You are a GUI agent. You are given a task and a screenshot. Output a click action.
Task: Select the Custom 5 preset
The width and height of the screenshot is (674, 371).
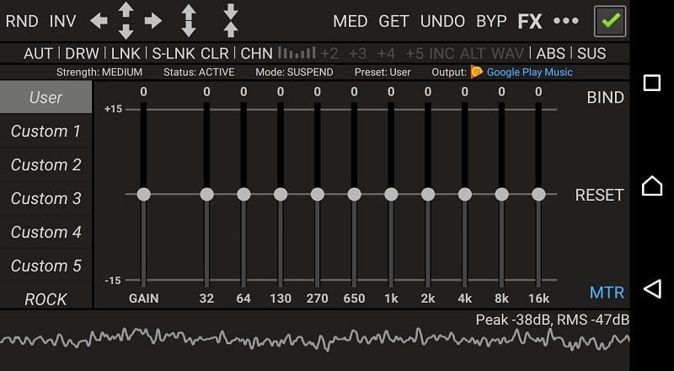[x=45, y=265]
